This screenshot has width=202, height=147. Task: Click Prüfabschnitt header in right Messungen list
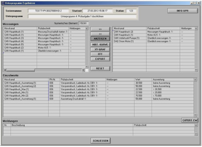[163, 28]
